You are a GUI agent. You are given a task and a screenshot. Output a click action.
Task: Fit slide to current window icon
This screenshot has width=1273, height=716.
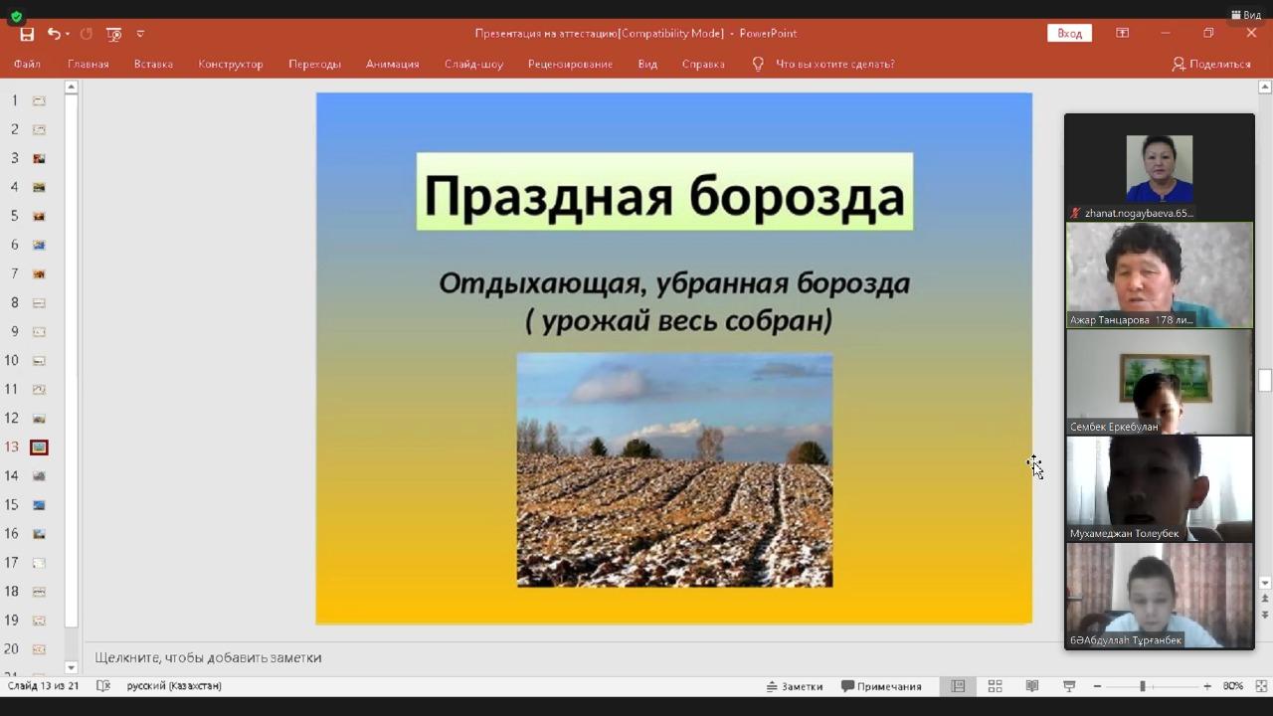coord(1261,686)
